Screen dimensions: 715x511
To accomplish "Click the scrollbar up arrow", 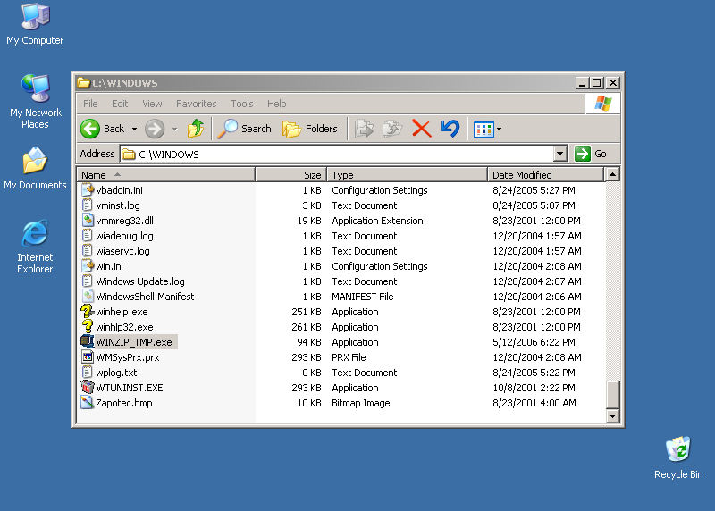I will coord(612,174).
